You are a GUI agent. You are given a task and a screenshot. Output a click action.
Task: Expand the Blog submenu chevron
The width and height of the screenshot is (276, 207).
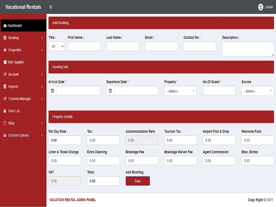(42, 123)
